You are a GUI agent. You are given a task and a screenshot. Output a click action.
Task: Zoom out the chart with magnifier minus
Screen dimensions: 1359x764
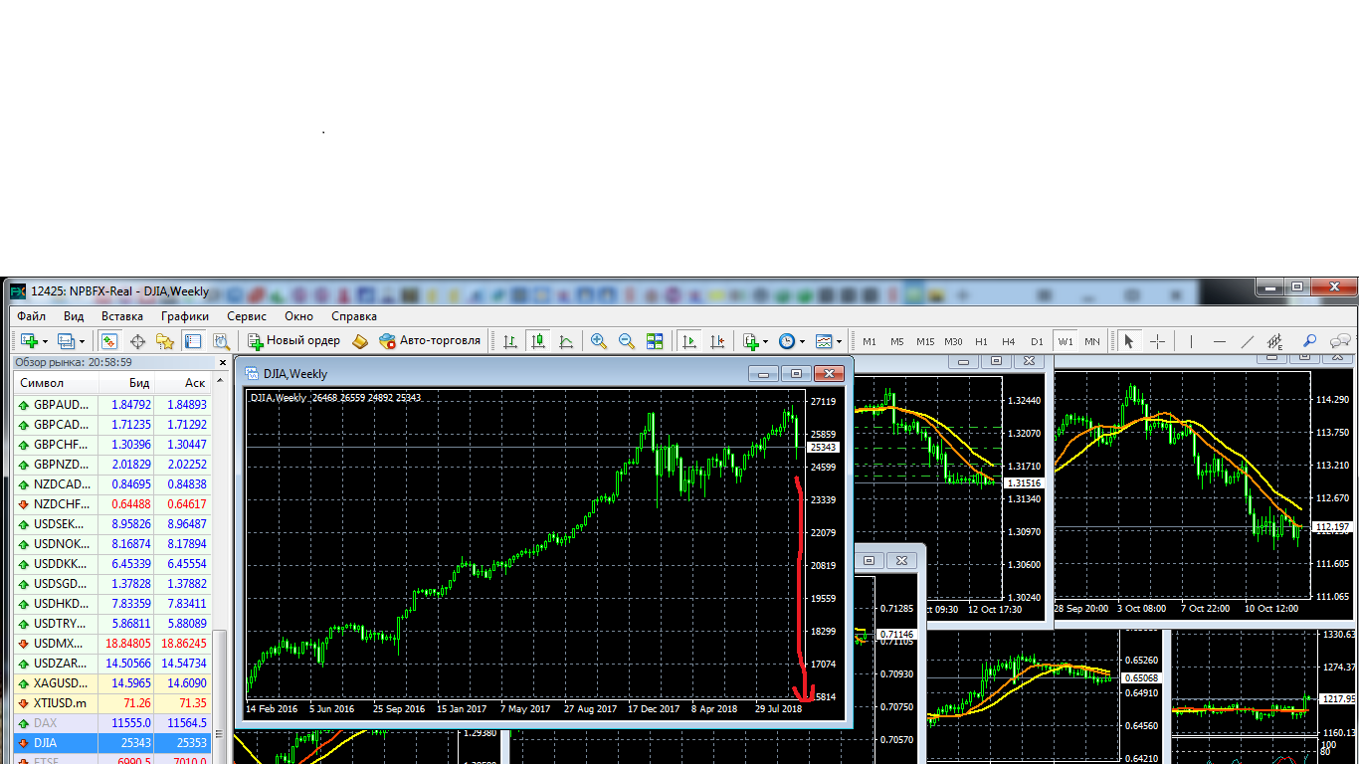click(x=627, y=341)
